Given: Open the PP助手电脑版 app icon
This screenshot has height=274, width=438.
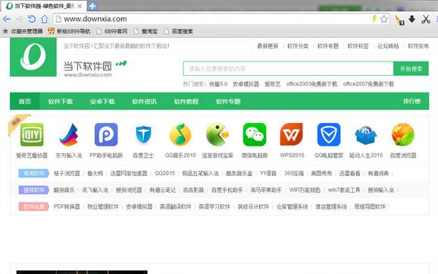Looking at the screenshot, I should 106,134.
